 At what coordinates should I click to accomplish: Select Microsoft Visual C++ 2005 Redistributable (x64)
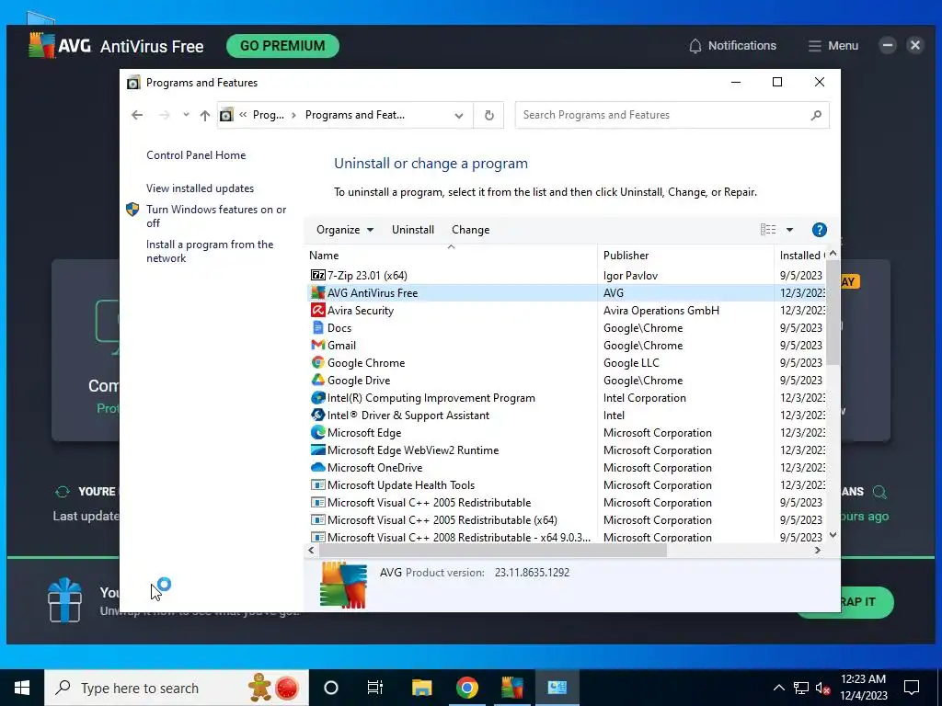(442, 520)
